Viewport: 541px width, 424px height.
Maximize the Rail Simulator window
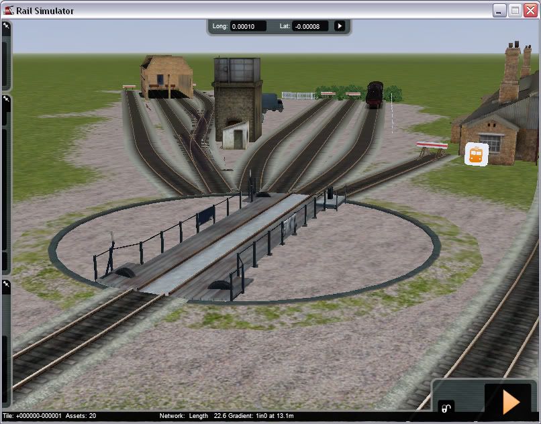click(515, 10)
